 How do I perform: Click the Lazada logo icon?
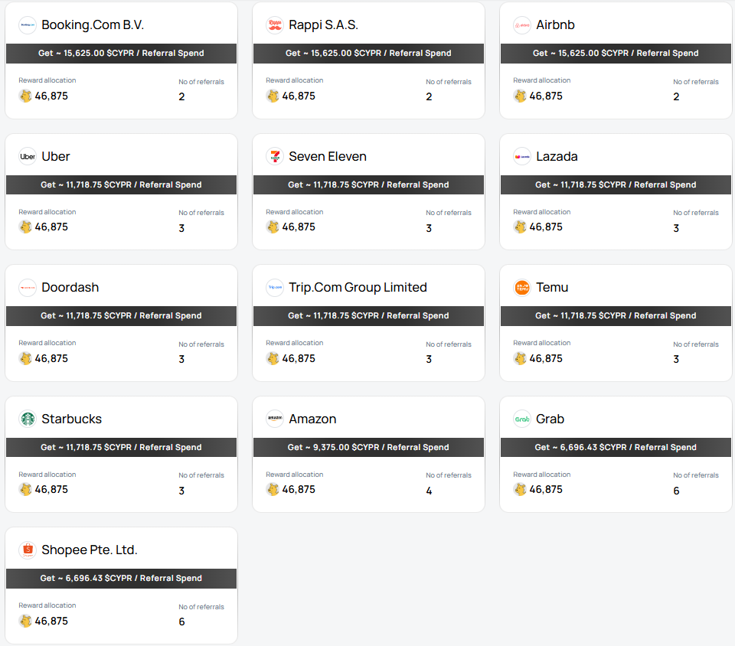522,156
